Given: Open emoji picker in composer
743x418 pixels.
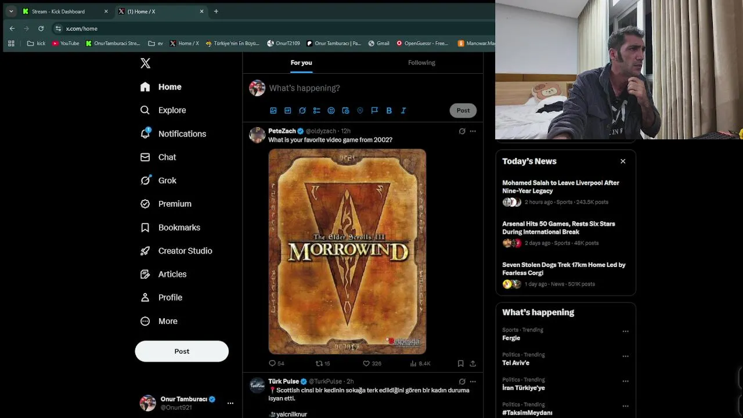Looking at the screenshot, I should pos(331,110).
